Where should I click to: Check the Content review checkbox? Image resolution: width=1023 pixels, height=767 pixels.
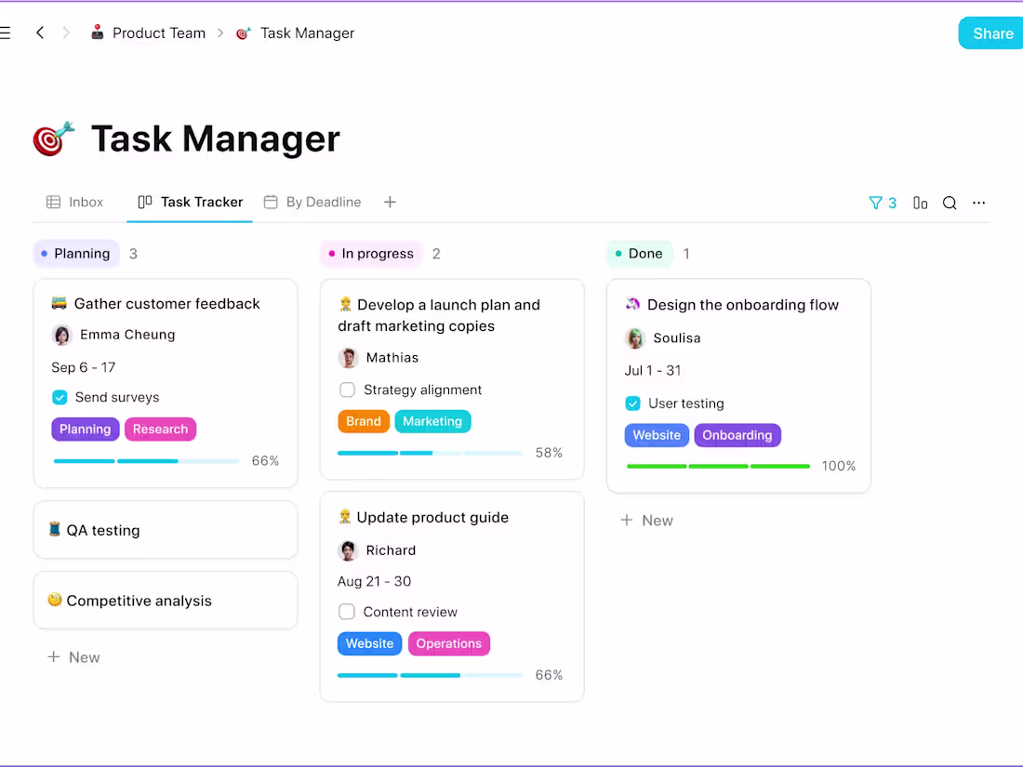pyautogui.click(x=347, y=612)
